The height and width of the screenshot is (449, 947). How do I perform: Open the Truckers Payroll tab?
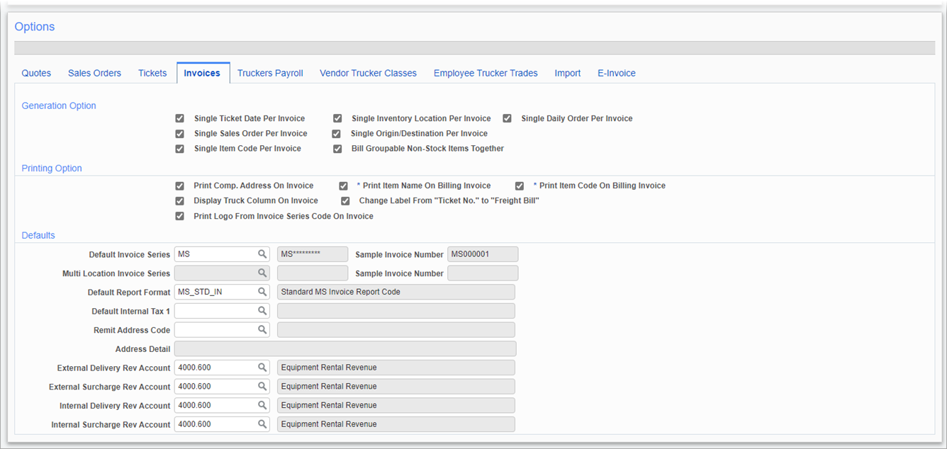pyautogui.click(x=270, y=73)
